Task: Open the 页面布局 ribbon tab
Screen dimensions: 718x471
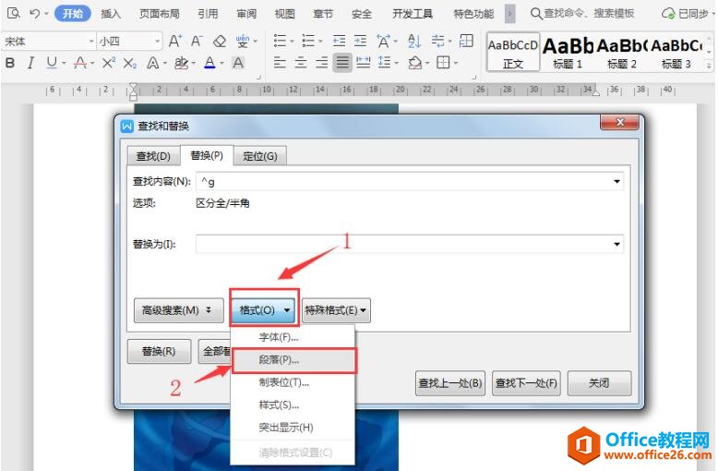Action: coord(160,14)
